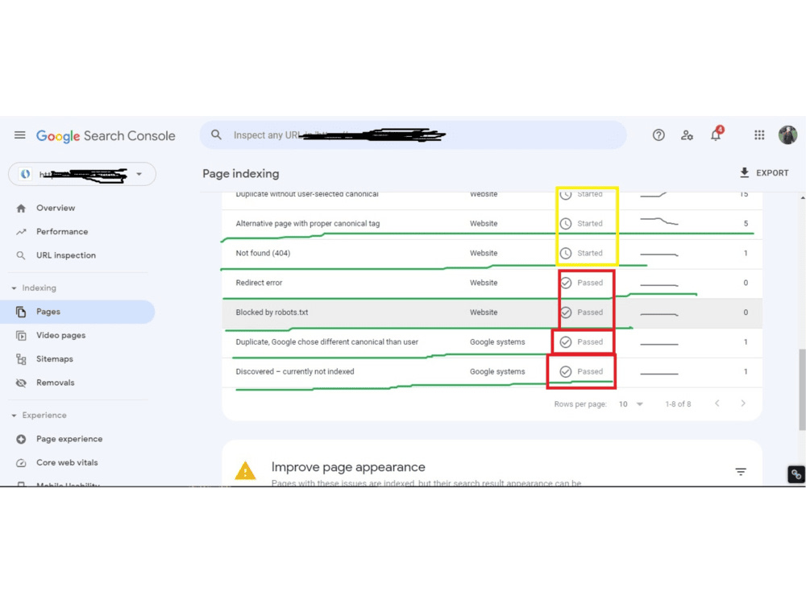
Task: Open the Redirect error row
Action: 492,283
